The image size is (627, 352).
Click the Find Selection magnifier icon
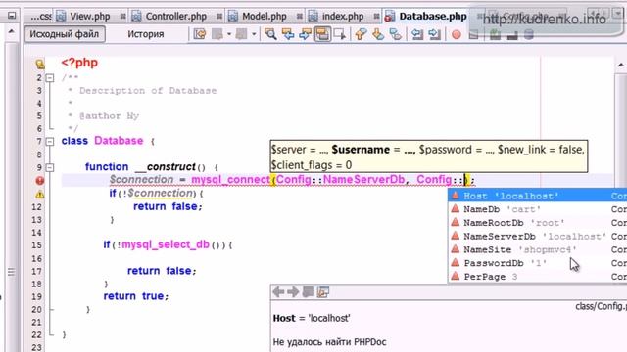[x=270, y=34]
